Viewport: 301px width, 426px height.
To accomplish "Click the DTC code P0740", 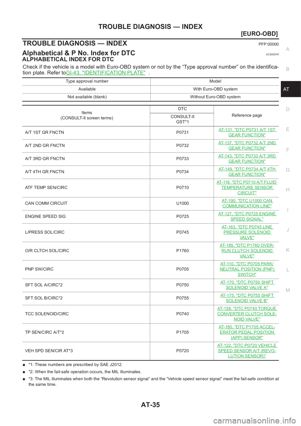I will coord(182,314).
